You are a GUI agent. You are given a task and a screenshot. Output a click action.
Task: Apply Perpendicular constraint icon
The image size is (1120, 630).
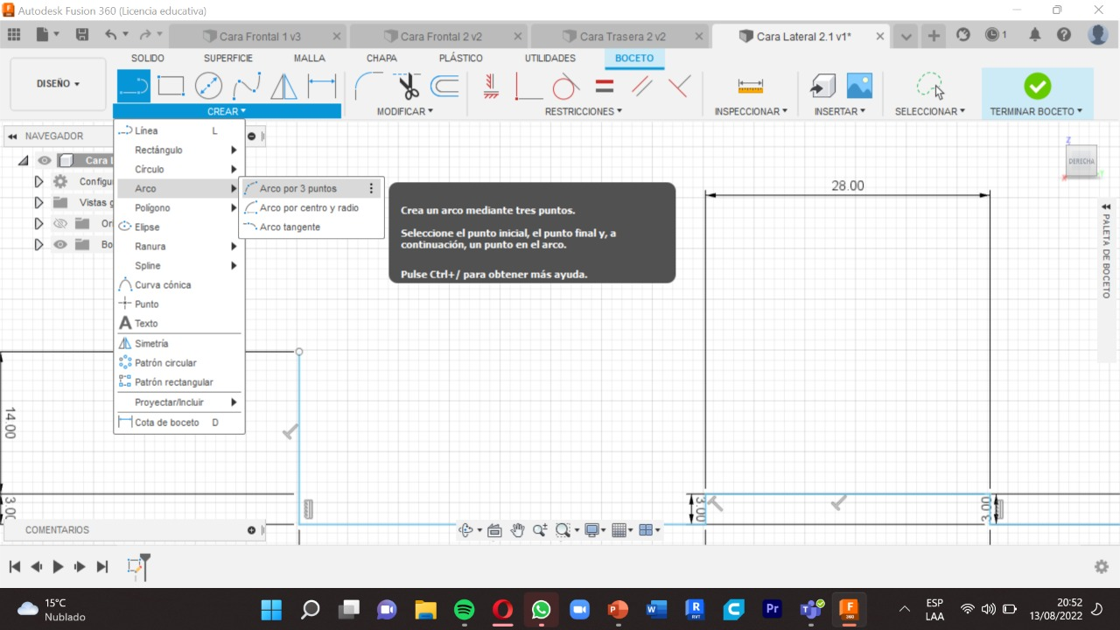[679, 86]
